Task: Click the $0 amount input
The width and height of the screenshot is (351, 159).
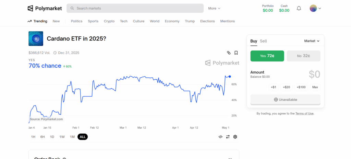Action: point(315,75)
